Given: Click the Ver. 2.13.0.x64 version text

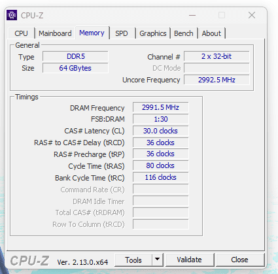Looking at the screenshot, I should click(x=82, y=262).
